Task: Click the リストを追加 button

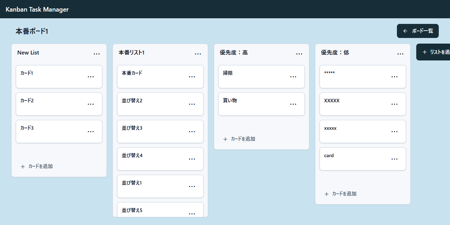Action: click(x=433, y=52)
